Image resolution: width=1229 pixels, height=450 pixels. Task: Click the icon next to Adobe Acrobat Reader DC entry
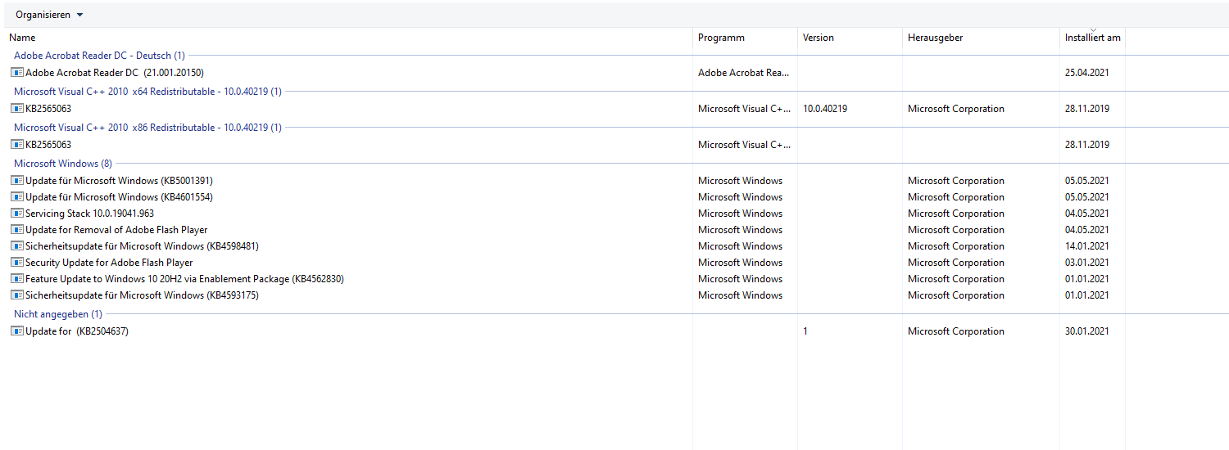(x=17, y=73)
